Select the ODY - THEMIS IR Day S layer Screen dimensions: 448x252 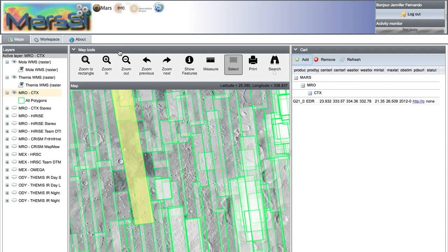point(40,177)
